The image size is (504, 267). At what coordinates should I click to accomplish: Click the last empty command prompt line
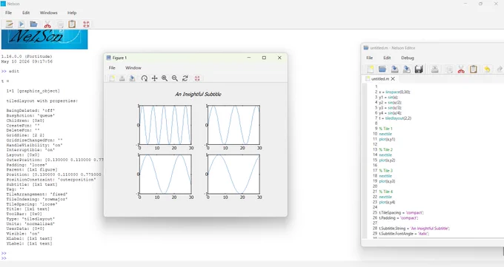coord(4,258)
